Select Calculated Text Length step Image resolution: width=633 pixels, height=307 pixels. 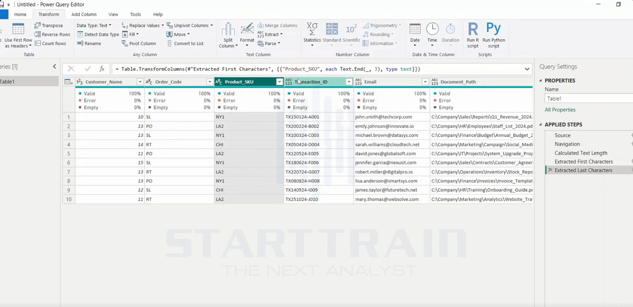click(581, 153)
